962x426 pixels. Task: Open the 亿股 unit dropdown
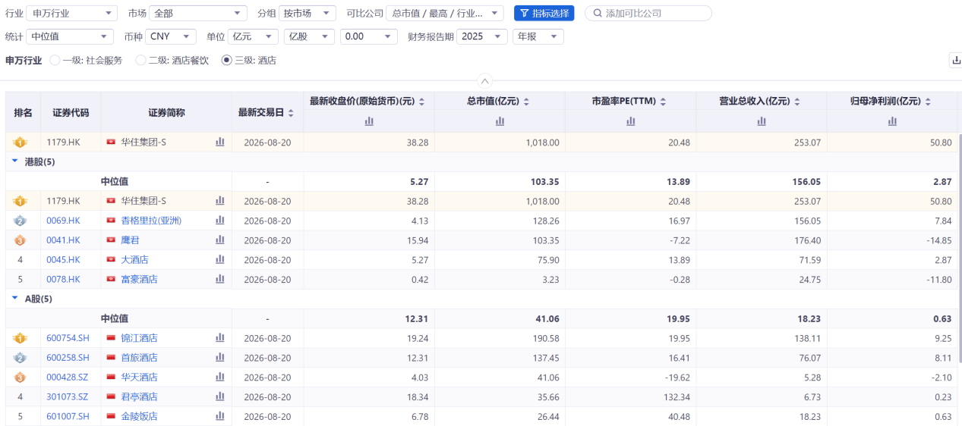tap(309, 36)
